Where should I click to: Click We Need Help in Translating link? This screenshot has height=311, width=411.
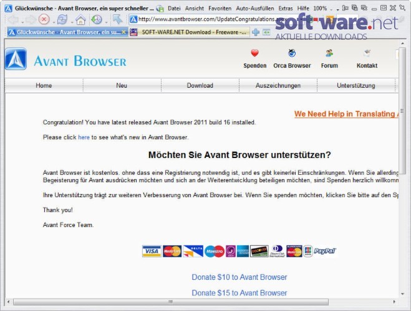pyautogui.click(x=346, y=114)
